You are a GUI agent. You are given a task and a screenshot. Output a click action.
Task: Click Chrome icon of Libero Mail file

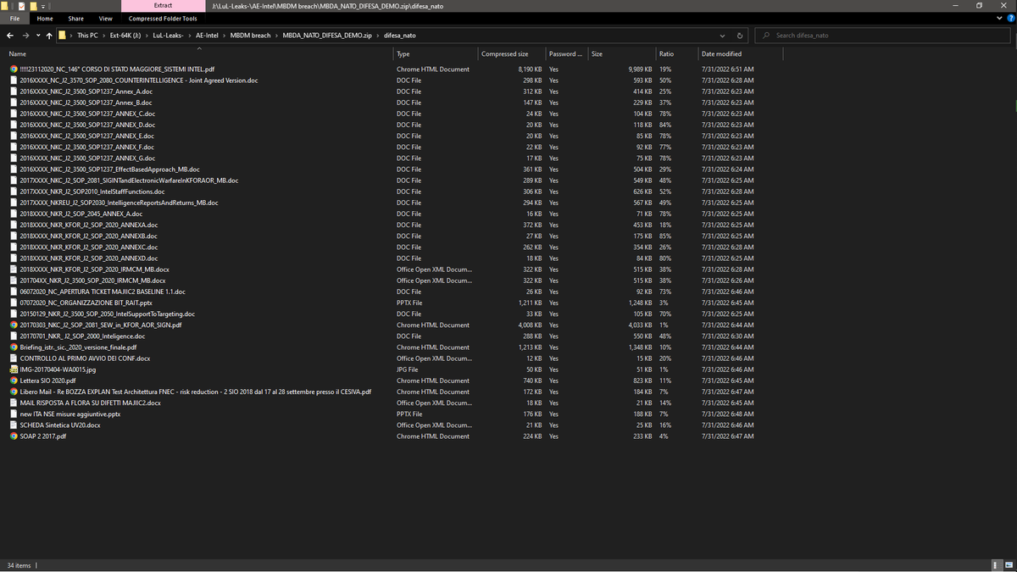click(14, 392)
